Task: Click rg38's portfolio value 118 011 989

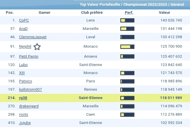Action: point(171,98)
